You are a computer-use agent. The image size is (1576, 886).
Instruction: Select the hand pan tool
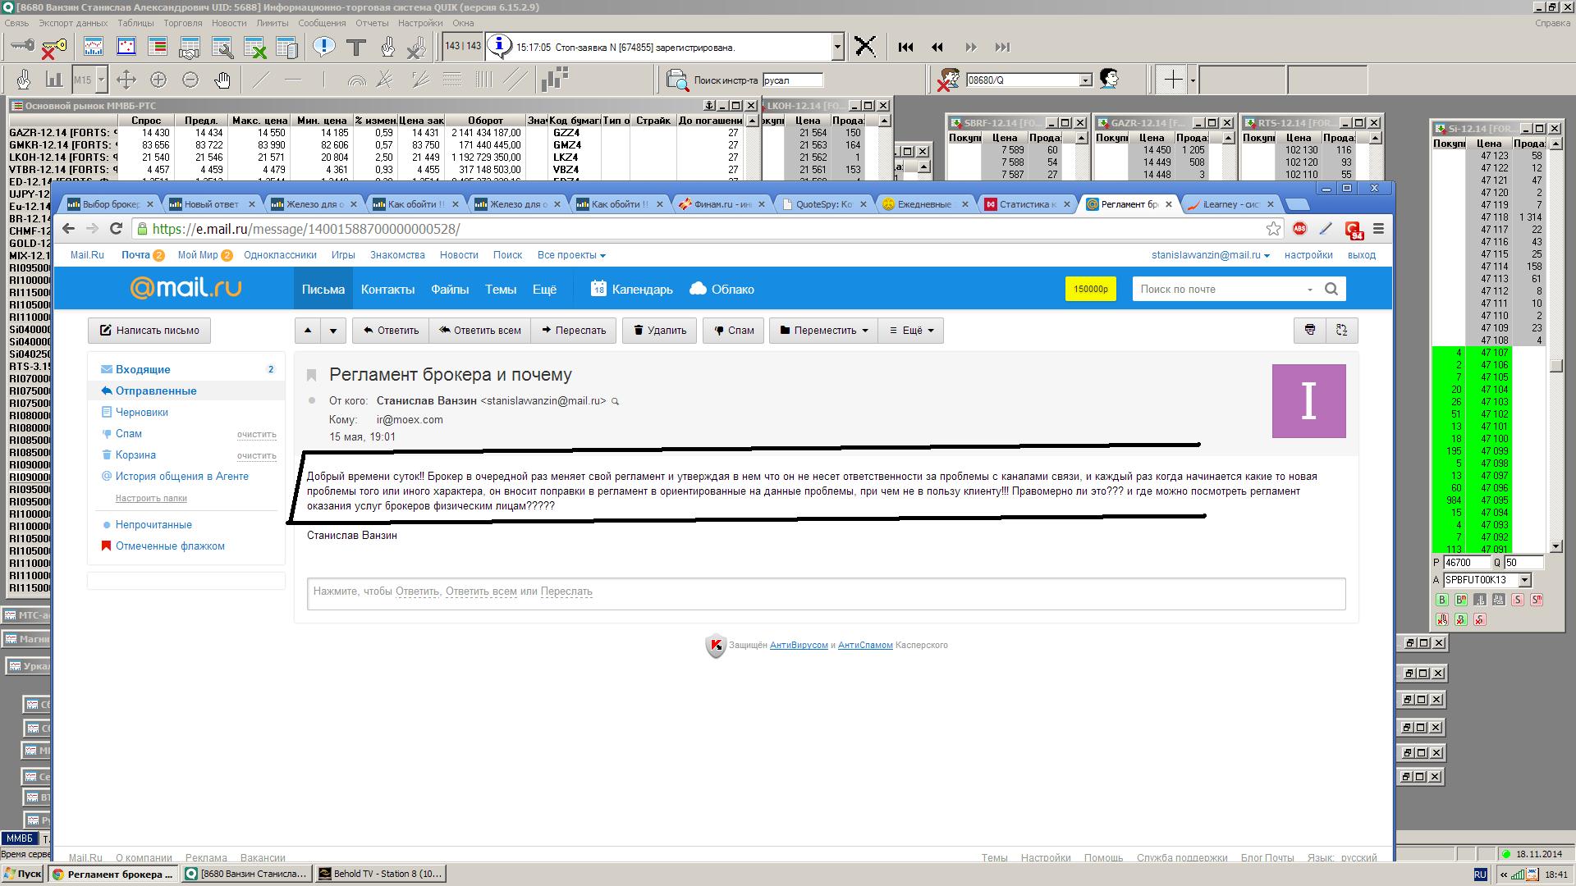[x=222, y=80]
